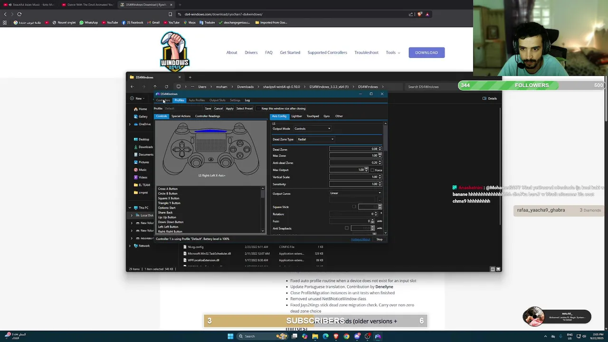Click the Apply button

click(x=229, y=108)
